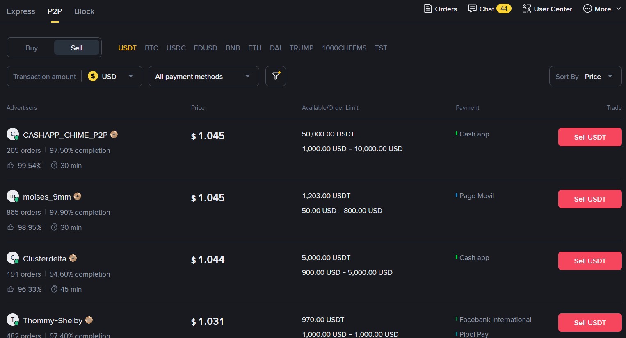Open the advanced filter funnel icon
This screenshot has width=626, height=338.
tap(276, 76)
